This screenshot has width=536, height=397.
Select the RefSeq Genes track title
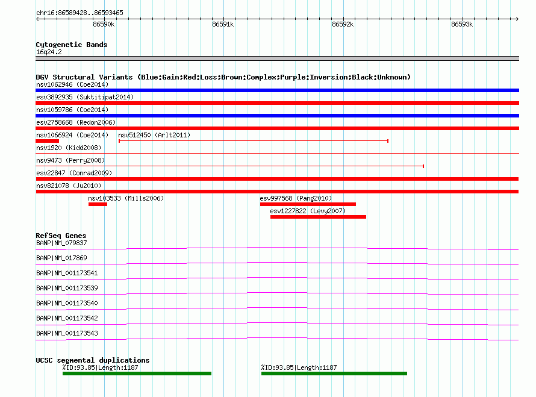tap(61, 236)
